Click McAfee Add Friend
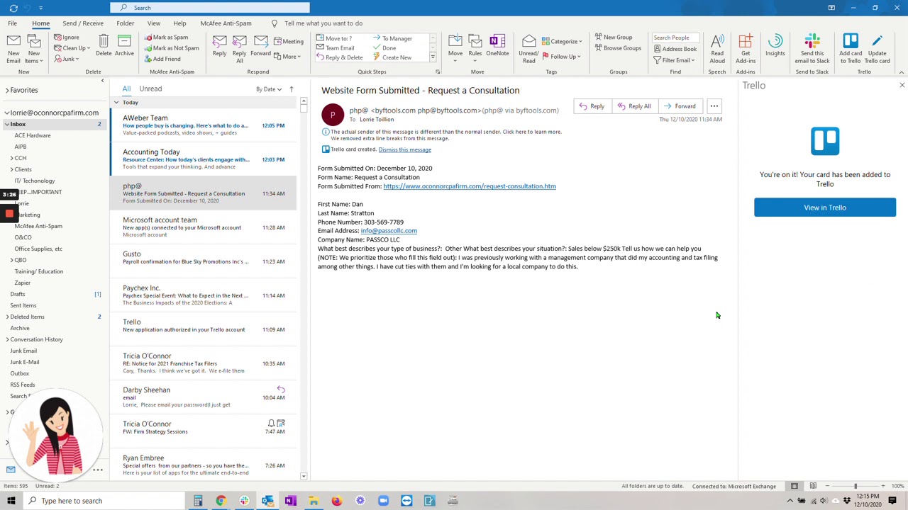Viewport: 908px width, 510px height. (x=162, y=59)
